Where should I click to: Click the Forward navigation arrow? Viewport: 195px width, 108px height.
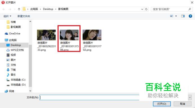10,9
